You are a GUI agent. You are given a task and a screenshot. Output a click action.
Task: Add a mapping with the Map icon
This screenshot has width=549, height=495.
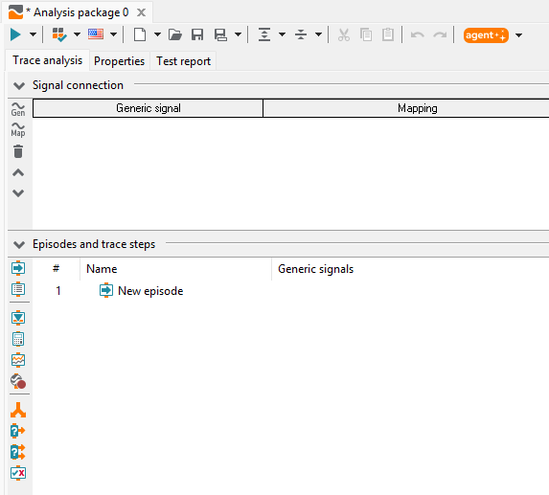[x=18, y=130]
